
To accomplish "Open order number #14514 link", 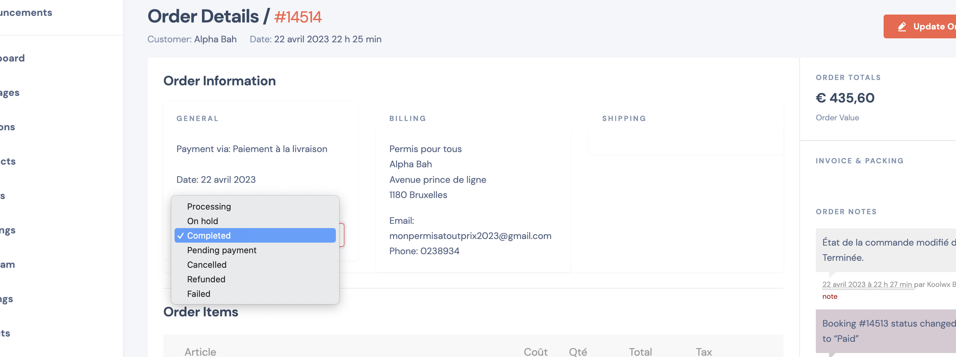I will (298, 17).
